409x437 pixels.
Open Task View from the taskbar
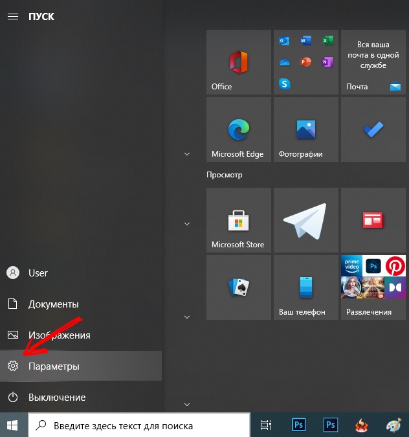click(265, 425)
